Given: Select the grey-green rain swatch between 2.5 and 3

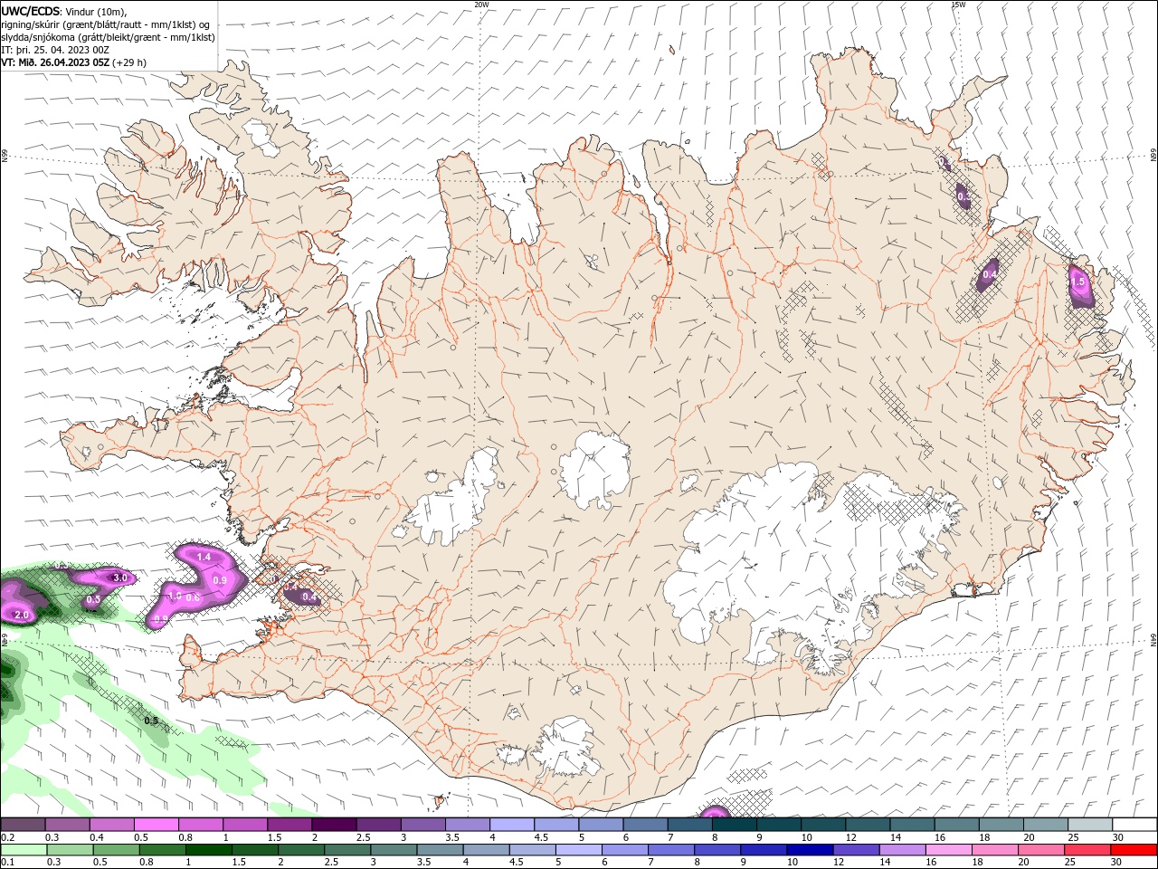Looking at the screenshot, I should tap(346, 850).
